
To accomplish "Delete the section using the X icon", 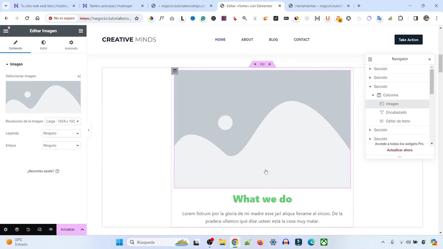I will [269, 64].
